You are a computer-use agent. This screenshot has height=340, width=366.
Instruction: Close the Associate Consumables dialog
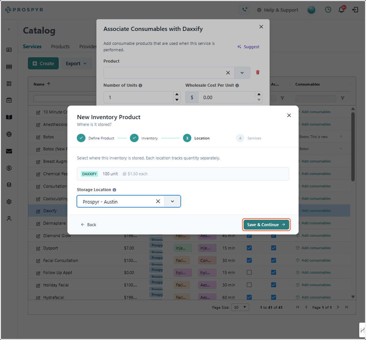point(261,27)
